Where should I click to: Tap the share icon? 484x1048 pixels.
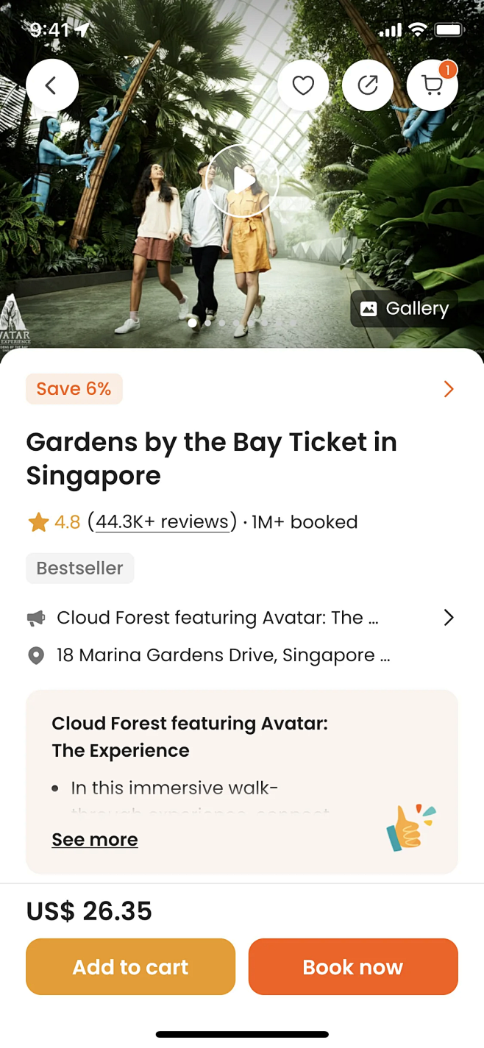368,85
